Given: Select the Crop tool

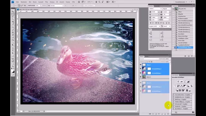Looking at the screenshot, I should [x=13, y=22].
